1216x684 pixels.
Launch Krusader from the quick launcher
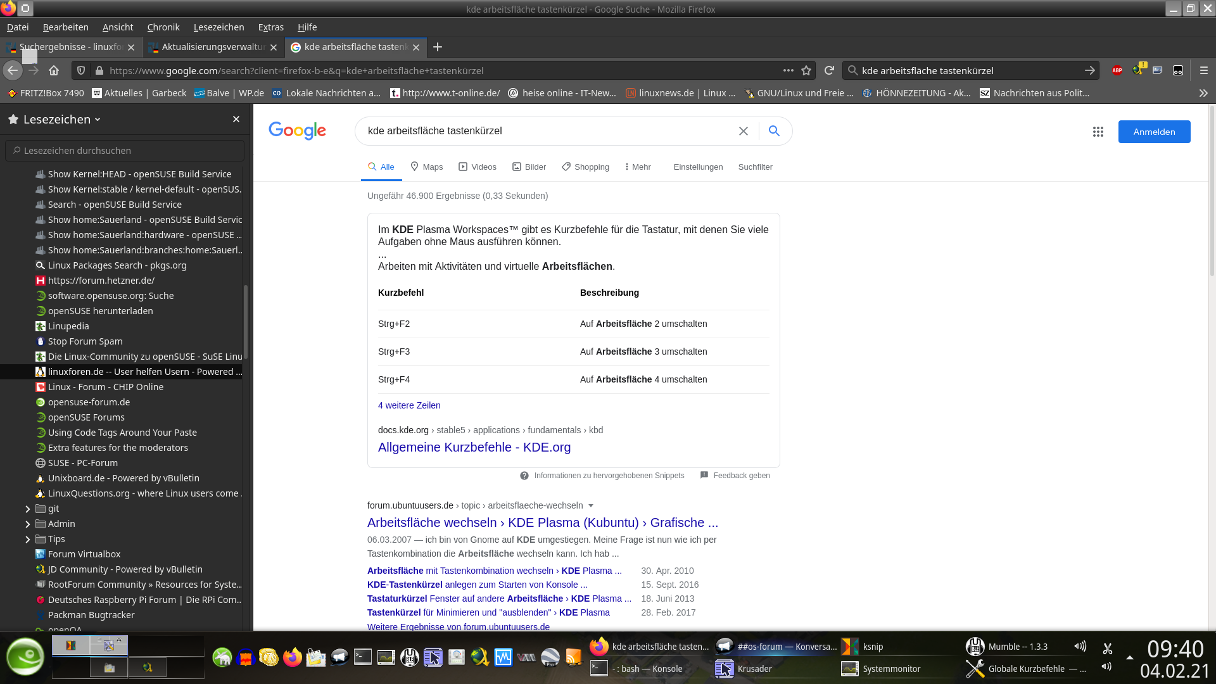pyautogui.click(x=433, y=657)
